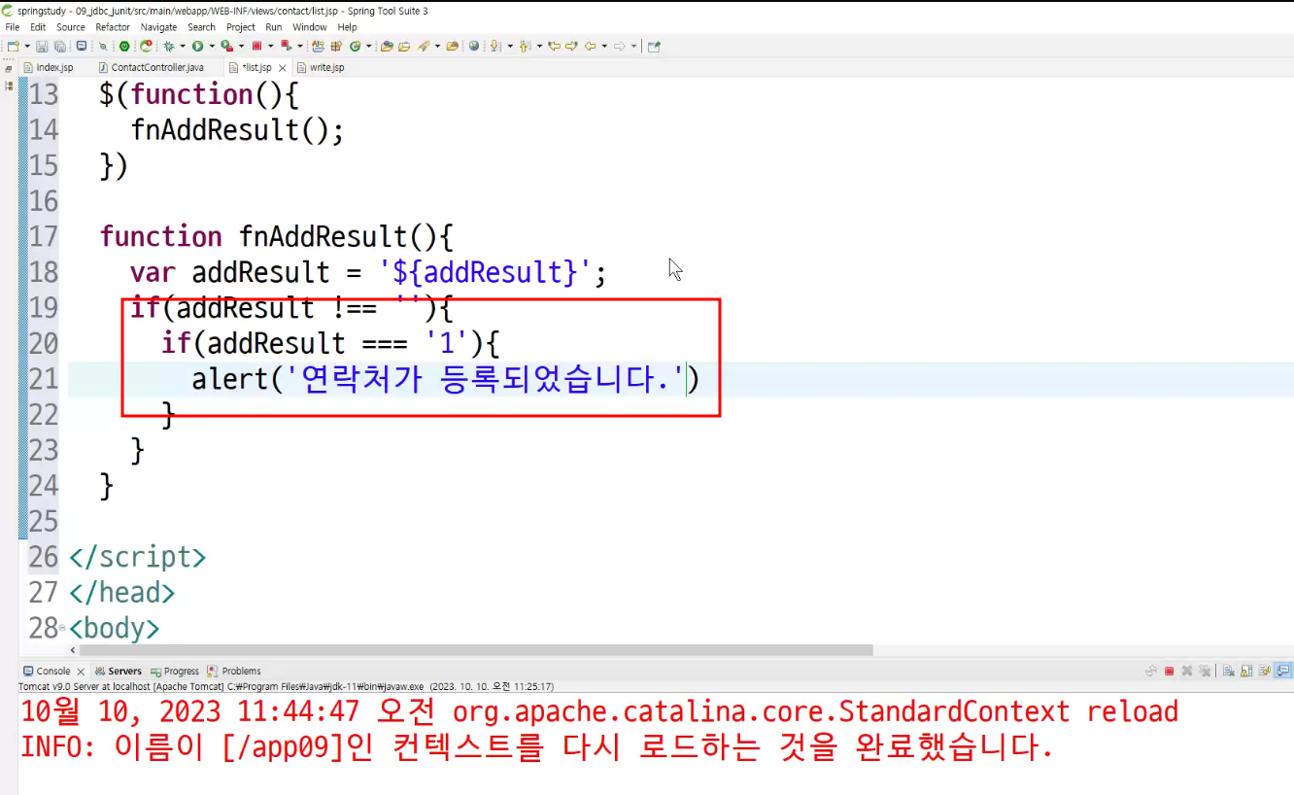Open the File menu
Viewport: 1294px width, 795px height.
point(13,27)
